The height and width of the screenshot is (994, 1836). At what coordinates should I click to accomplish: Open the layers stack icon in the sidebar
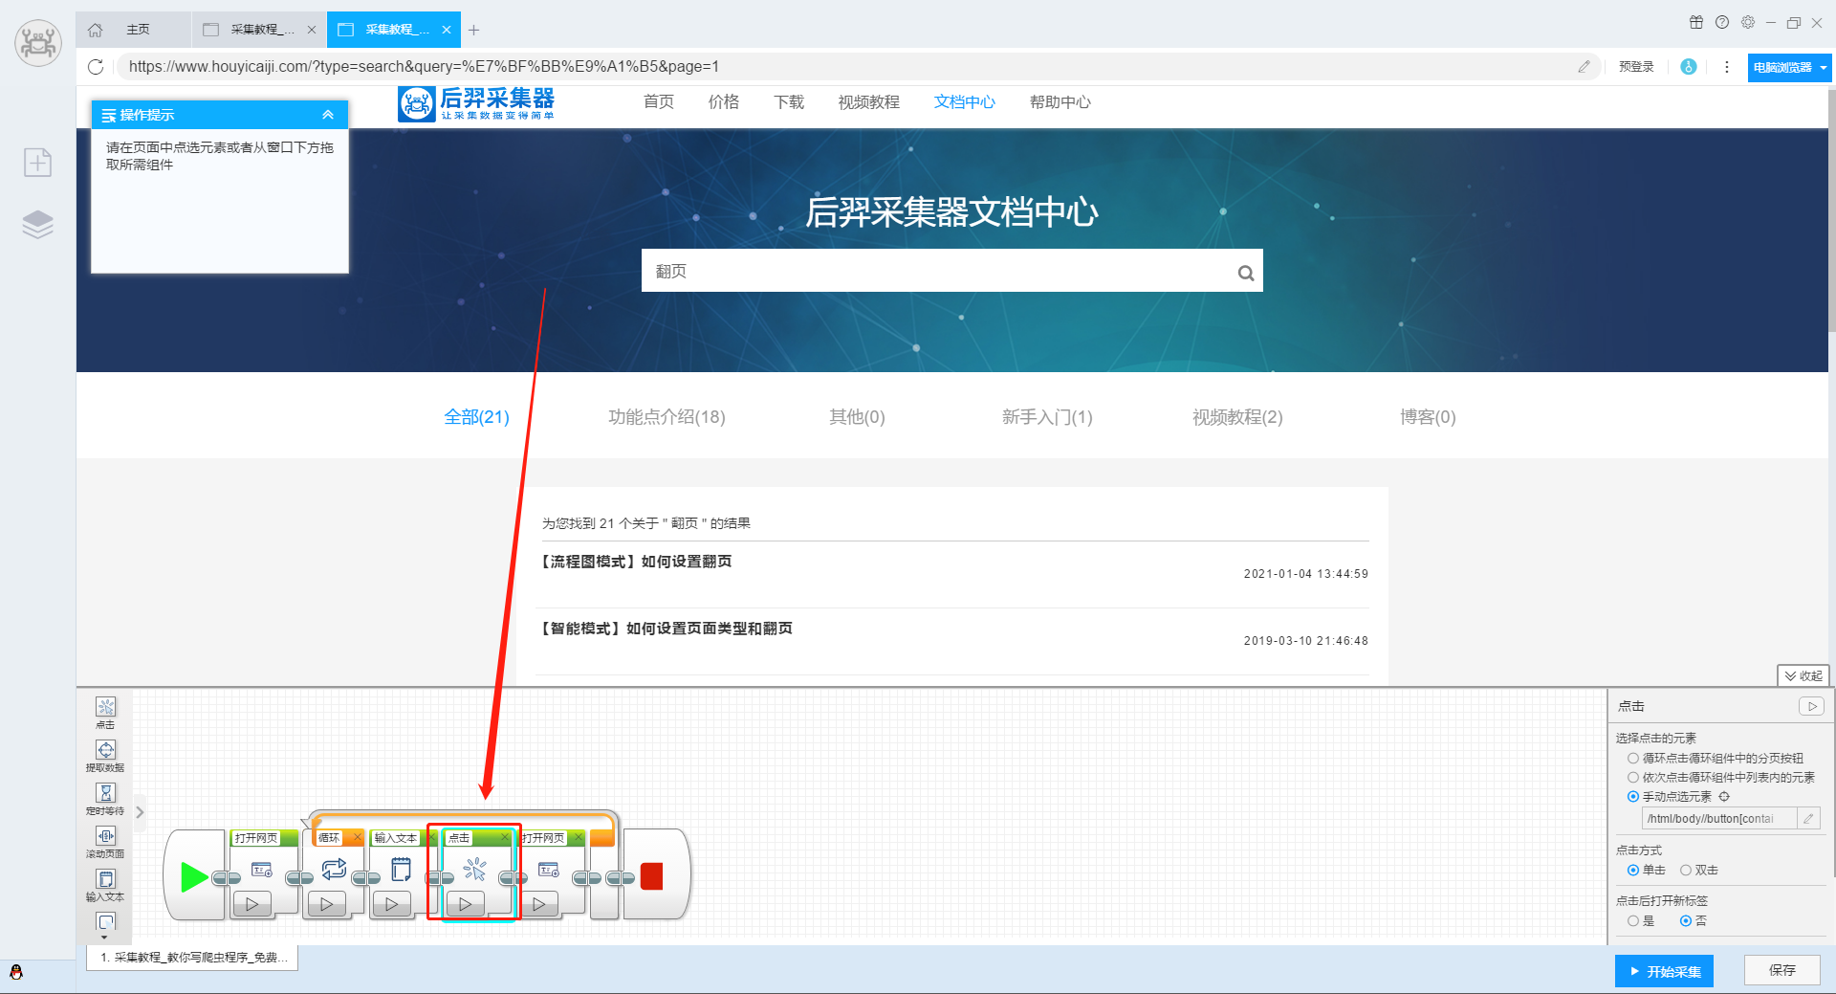38,224
